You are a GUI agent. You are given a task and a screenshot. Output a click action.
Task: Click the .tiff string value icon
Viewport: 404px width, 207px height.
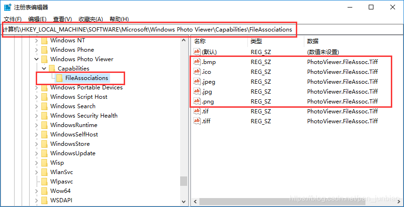coord(197,121)
